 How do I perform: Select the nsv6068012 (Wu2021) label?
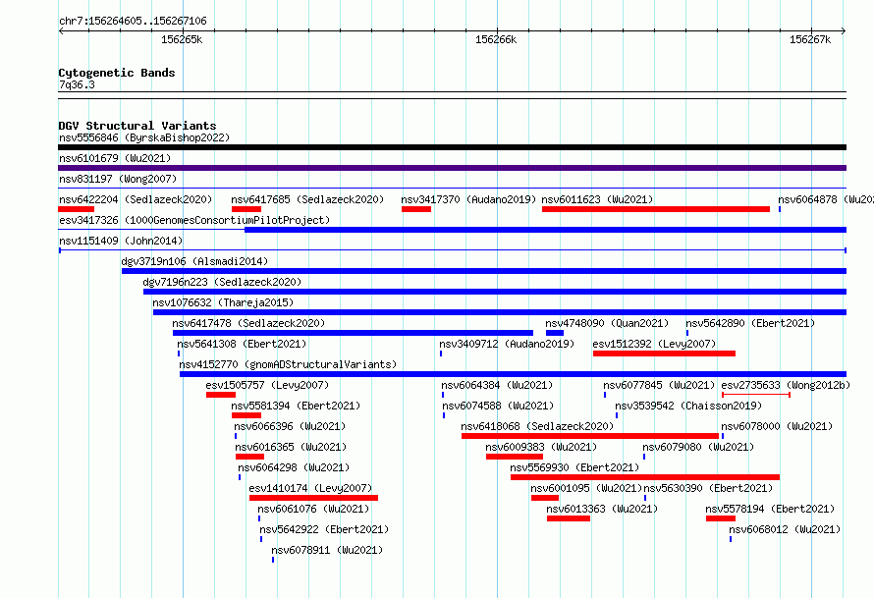tap(785, 529)
